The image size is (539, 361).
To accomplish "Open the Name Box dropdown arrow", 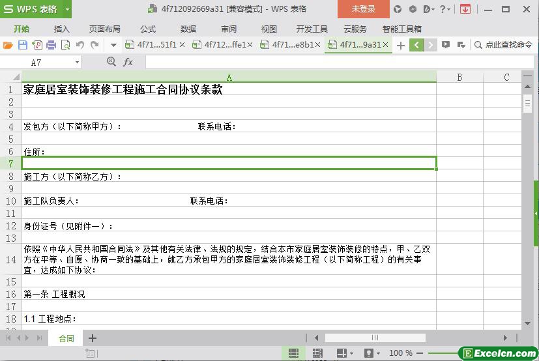I will 77,63.
